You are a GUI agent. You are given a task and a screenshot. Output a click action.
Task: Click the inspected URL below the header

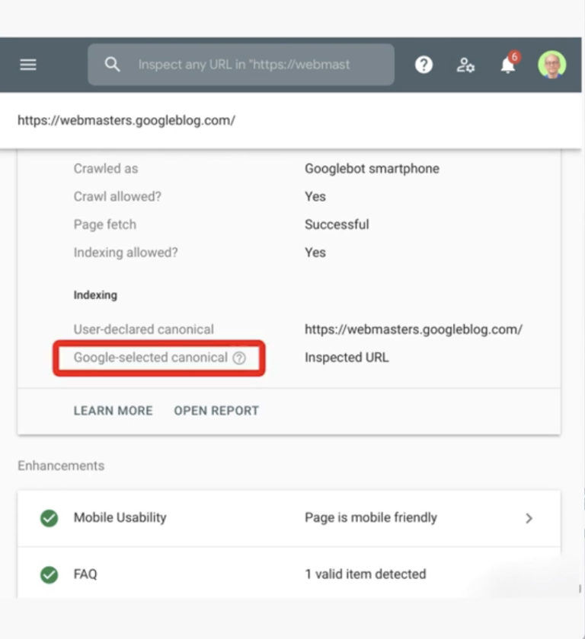click(x=126, y=120)
